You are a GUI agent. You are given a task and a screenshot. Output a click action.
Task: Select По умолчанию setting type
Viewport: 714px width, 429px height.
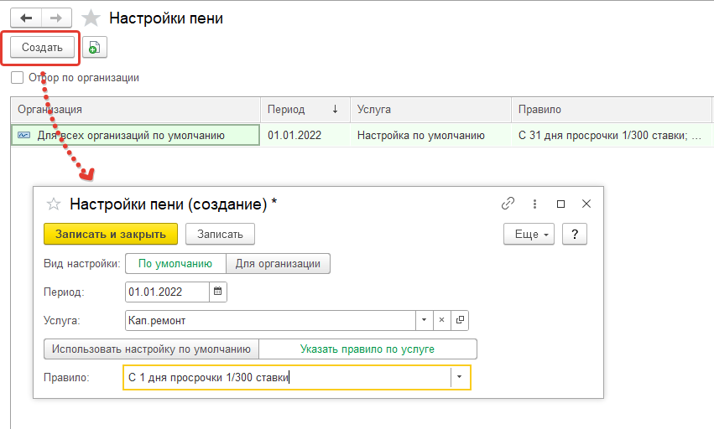[x=175, y=263]
